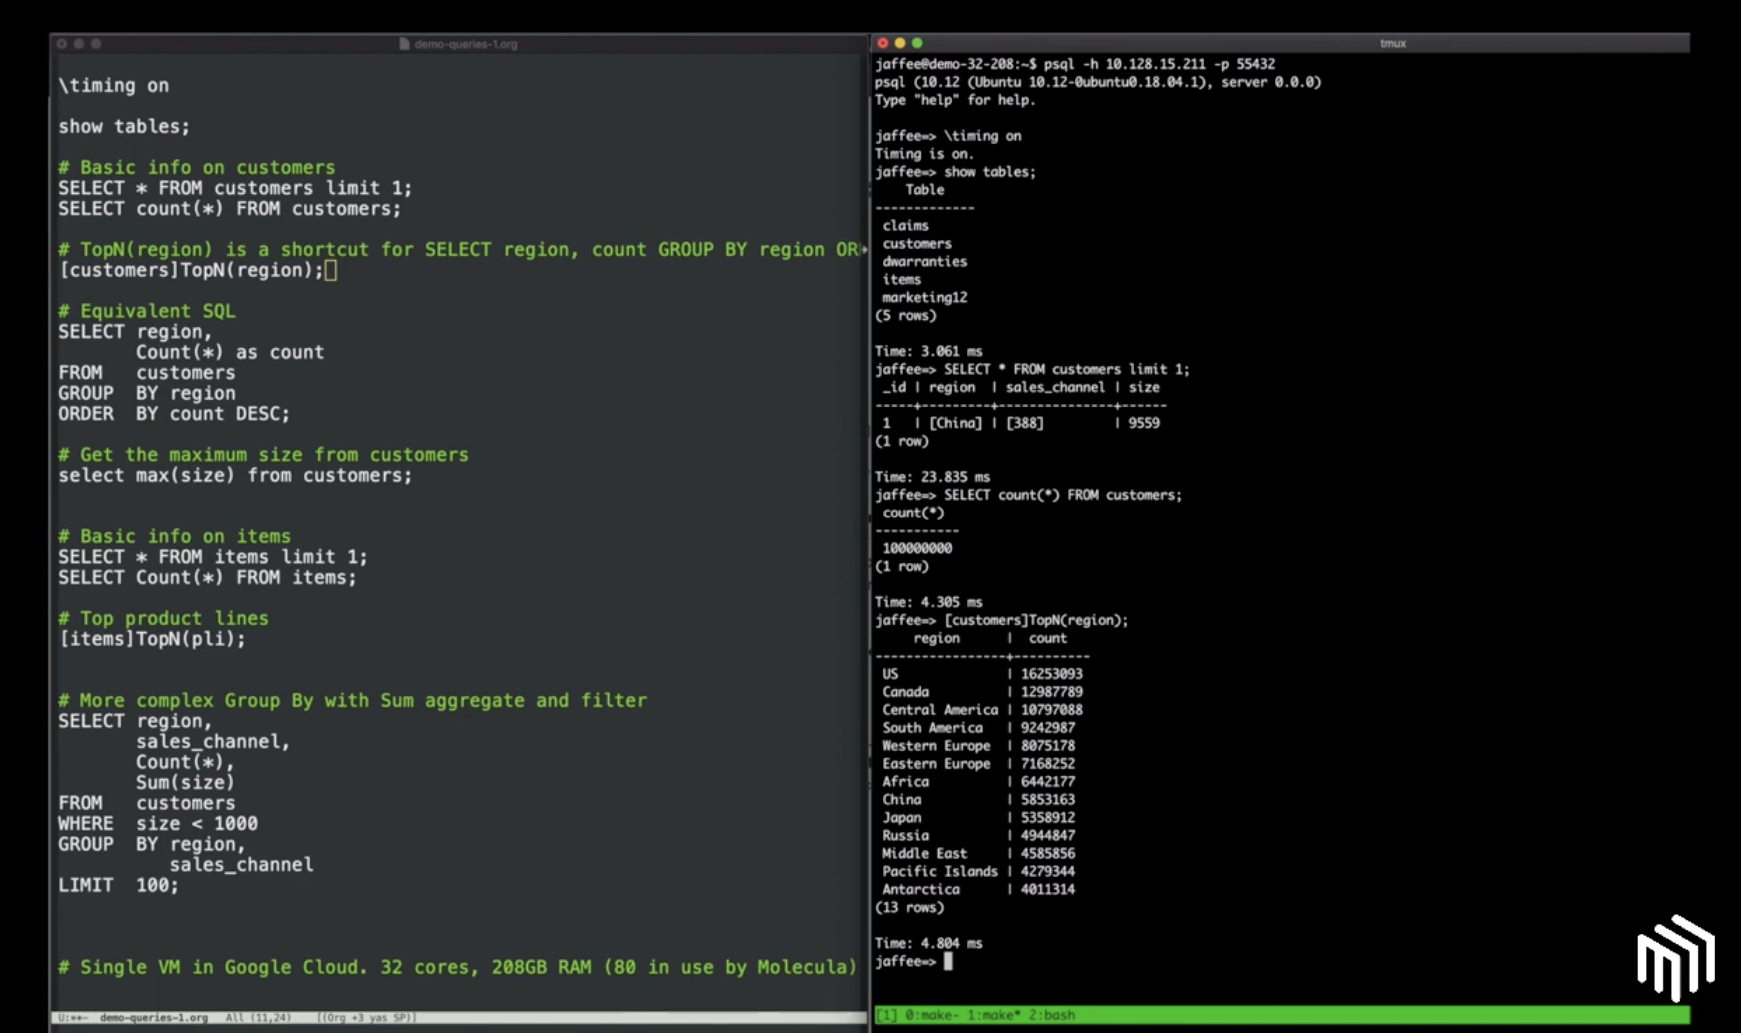Image resolution: width=1741 pixels, height=1033 pixels.
Task: Click the red close button of tmux window
Action: (x=883, y=43)
